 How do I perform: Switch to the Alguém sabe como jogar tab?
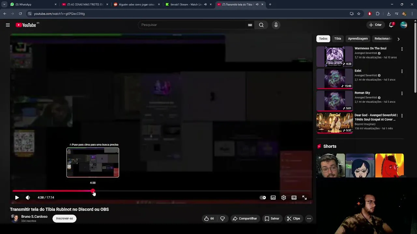pyautogui.click(x=137, y=5)
